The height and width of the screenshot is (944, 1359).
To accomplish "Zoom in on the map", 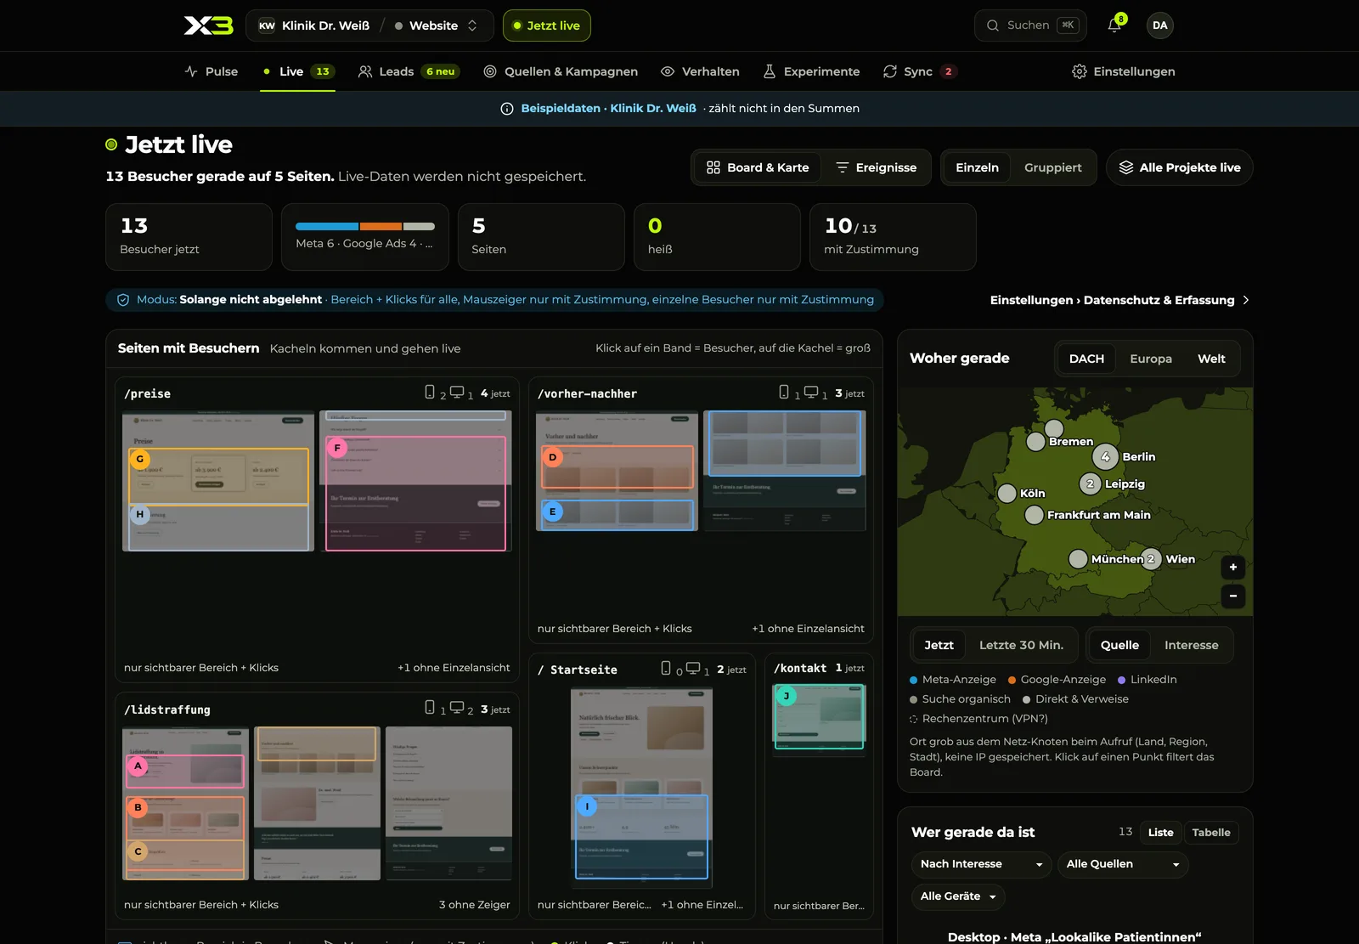I will pyautogui.click(x=1233, y=567).
